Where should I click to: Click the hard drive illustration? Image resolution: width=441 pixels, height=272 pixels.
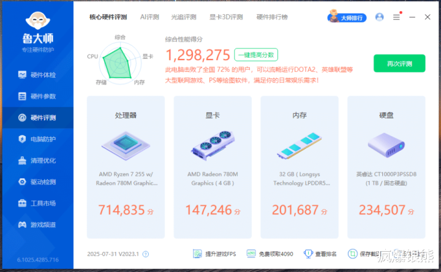[x=386, y=145]
